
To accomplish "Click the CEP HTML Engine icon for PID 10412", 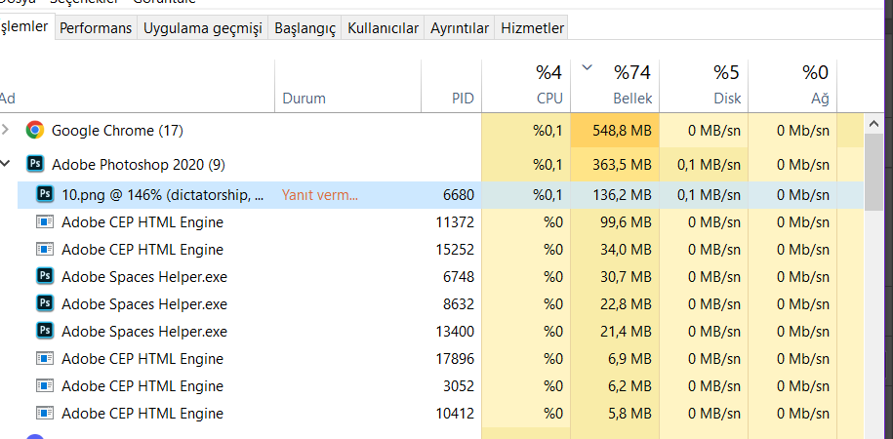I will pyautogui.click(x=45, y=413).
